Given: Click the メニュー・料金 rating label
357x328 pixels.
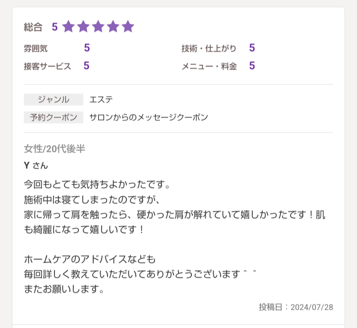Looking at the screenshot, I should [x=209, y=66].
